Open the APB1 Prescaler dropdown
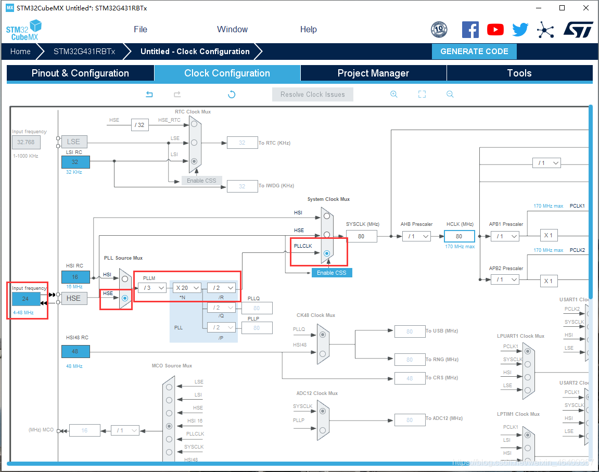Image resolution: width=599 pixels, height=472 pixels. [x=505, y=236]
